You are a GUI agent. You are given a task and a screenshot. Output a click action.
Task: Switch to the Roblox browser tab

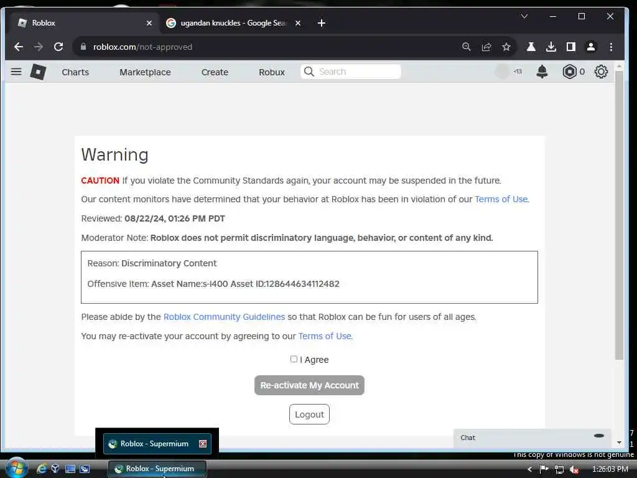(84, 23)
